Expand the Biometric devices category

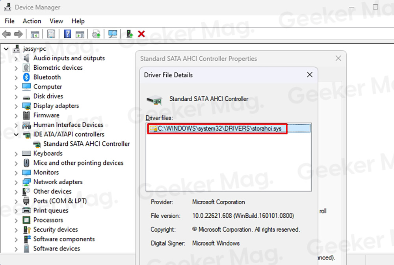coord(16,69)
